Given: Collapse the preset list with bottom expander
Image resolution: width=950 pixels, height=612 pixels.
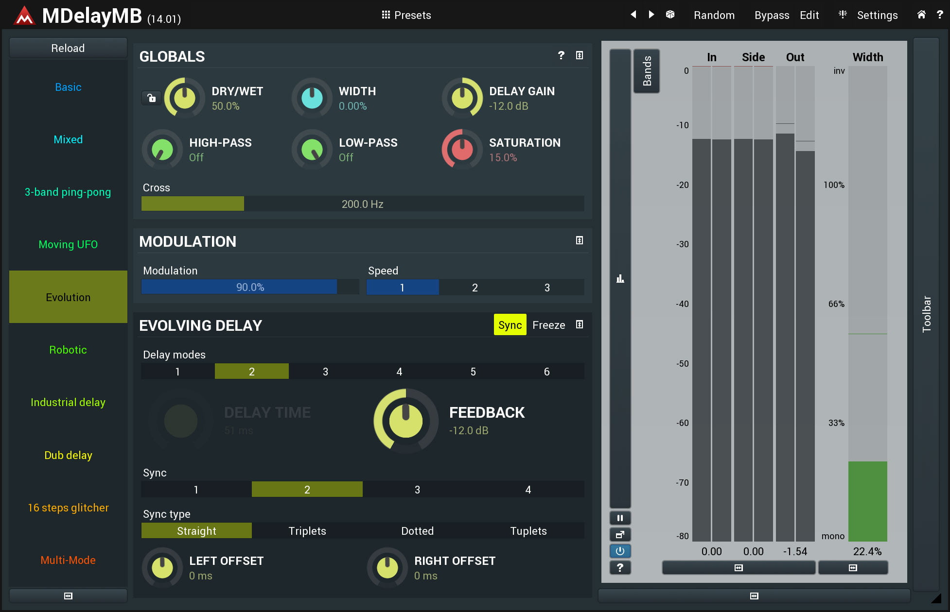Looking at the screenshot, I should [68, 595].
